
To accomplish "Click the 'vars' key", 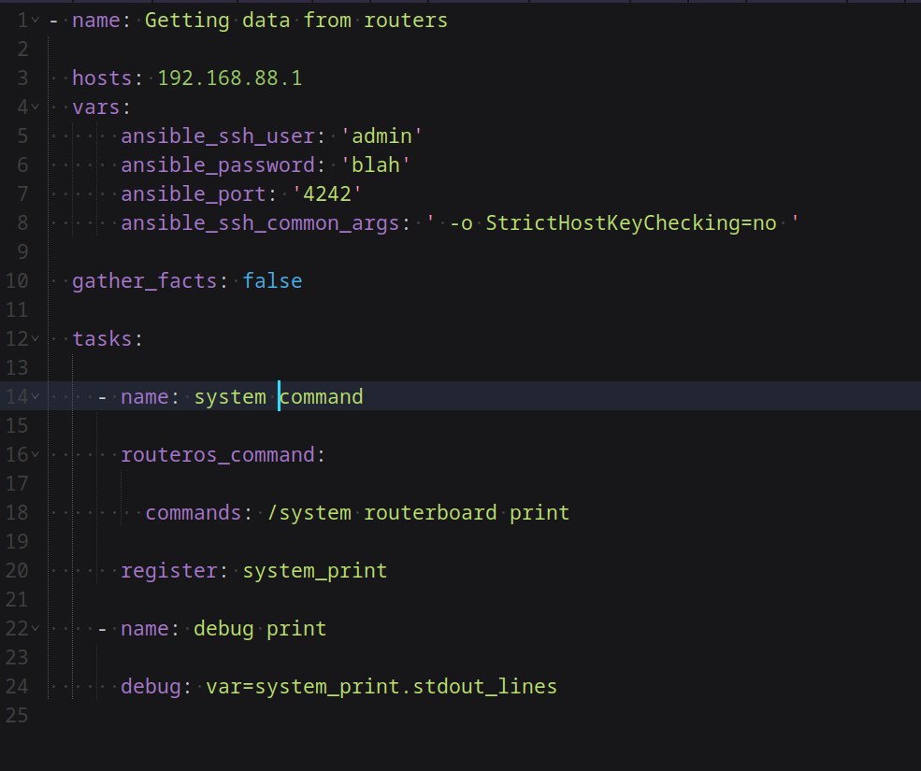I will click(x=95, y=107).
